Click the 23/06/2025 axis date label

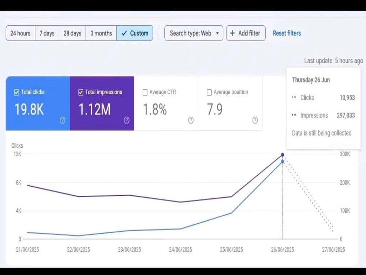[130, 249]
